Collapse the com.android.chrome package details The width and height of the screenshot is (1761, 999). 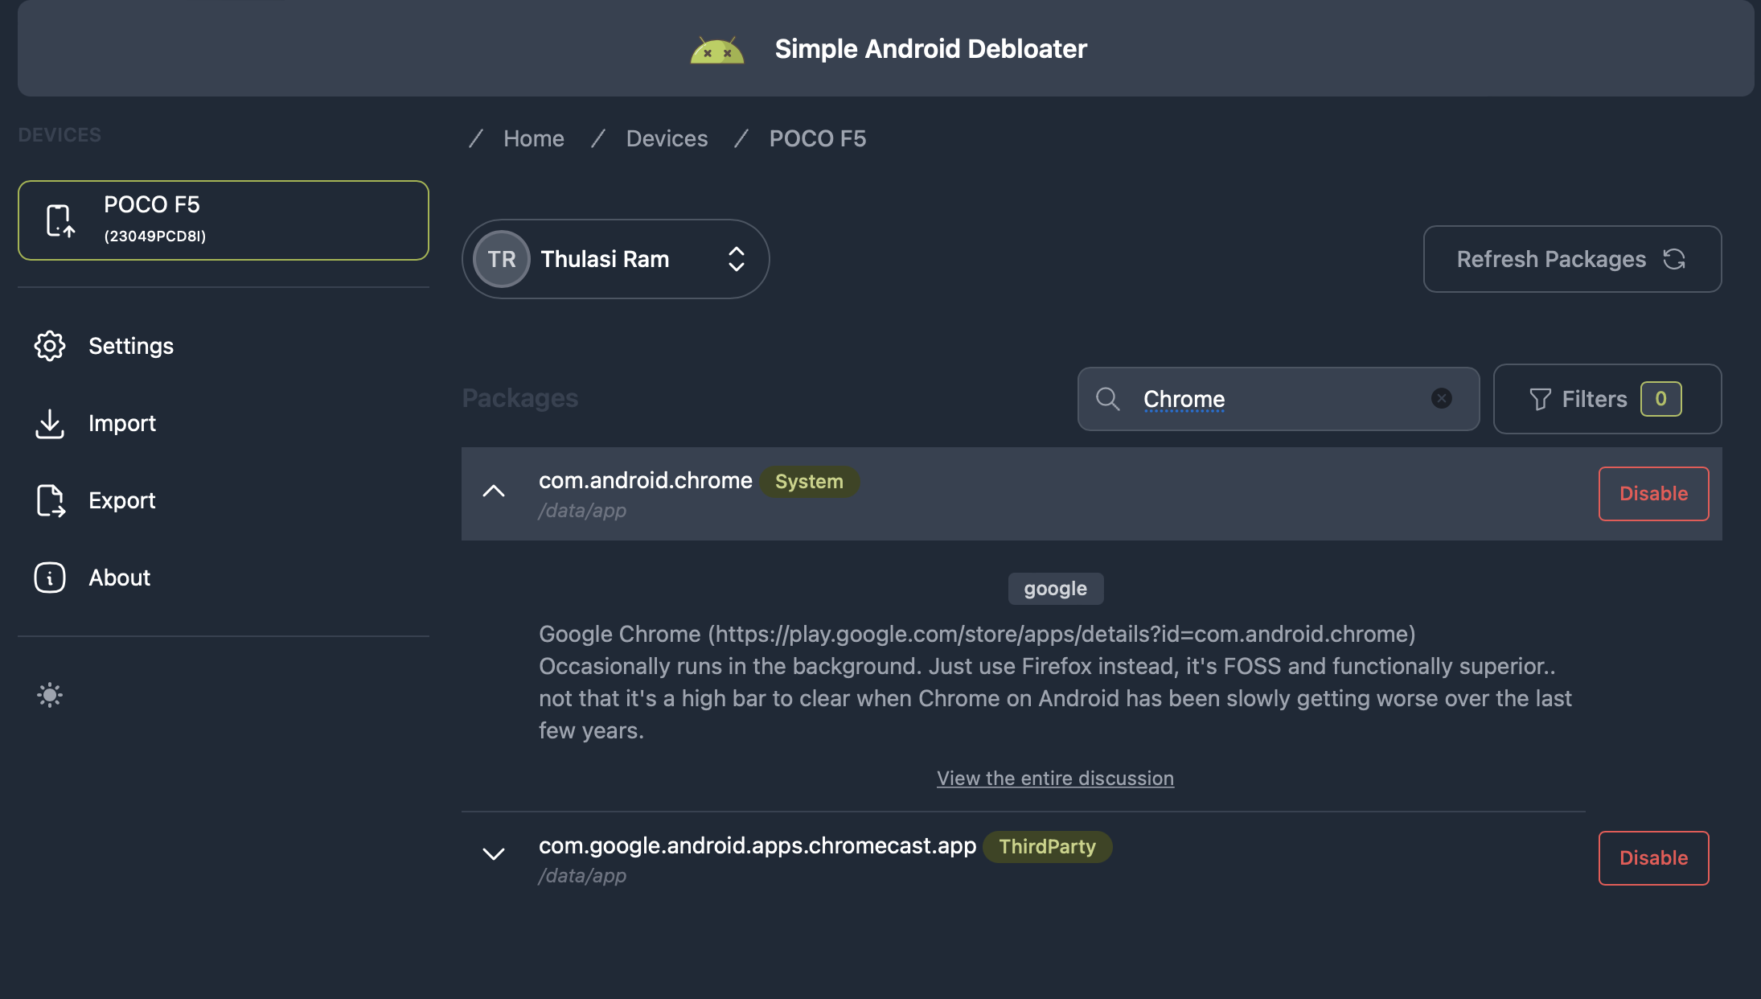(494, 491)
